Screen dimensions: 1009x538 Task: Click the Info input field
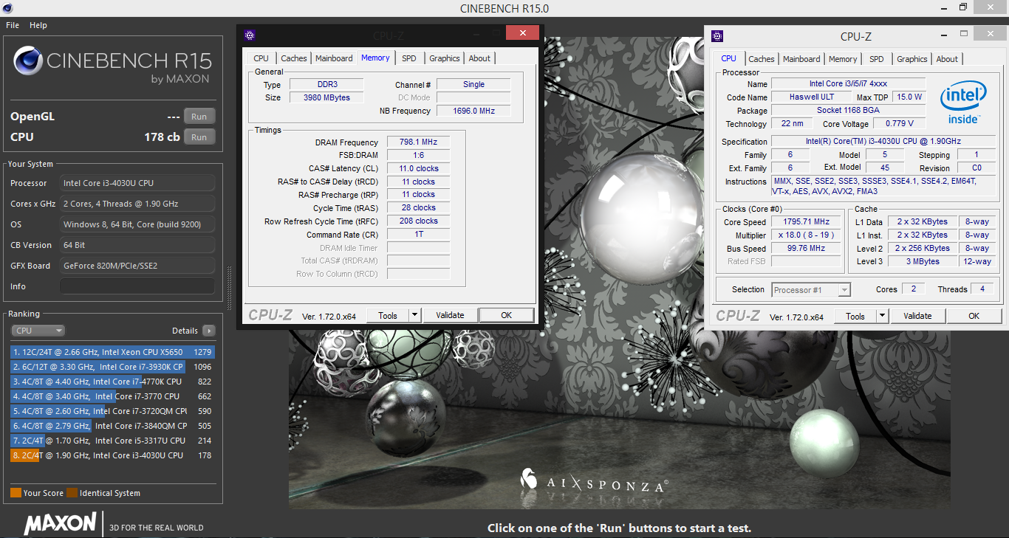click(137, 286)
